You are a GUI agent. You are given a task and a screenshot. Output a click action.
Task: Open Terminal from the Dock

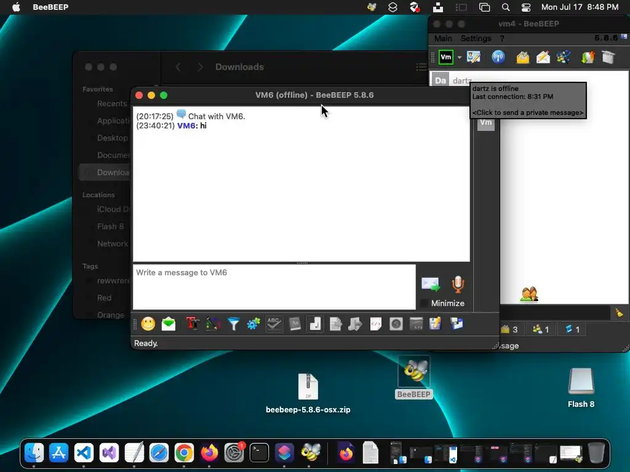tap(259, 453)
